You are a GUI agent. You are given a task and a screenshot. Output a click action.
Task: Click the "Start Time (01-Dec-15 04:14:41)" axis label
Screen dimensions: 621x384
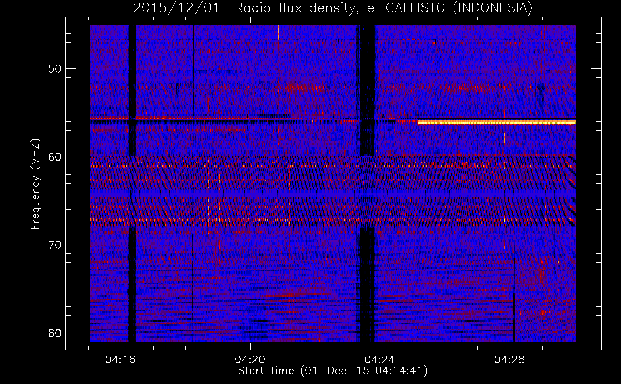click(x=333, y=371)
